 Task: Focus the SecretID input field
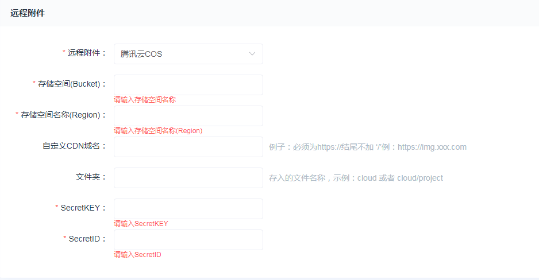pos(188,239)
